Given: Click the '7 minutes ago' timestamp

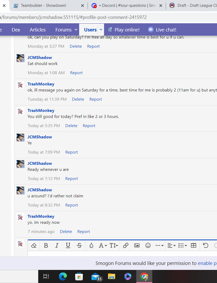Looking at the screenshot, I should pos(41,231).
